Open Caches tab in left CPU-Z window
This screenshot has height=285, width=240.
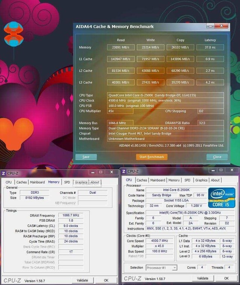pos(21,182)
